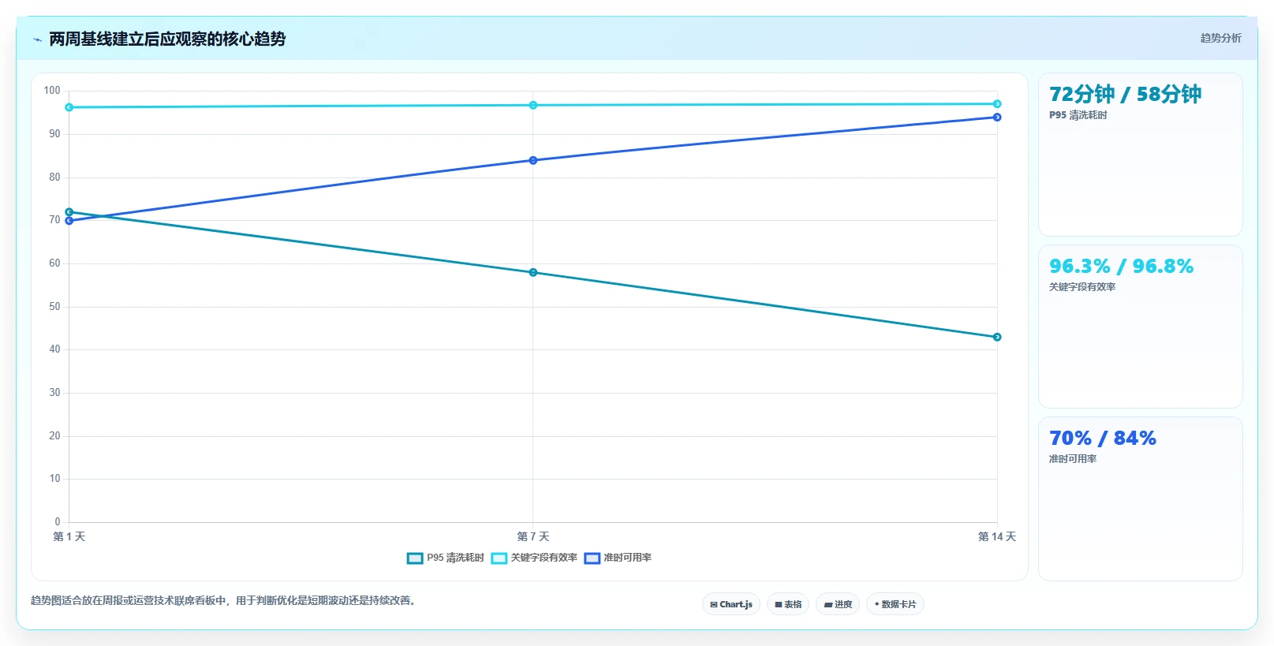Click the 72分钟 / 58分钟 value
This screenshot has width=1274, height=646.
pyautogui.click(x=1125, y=94)
